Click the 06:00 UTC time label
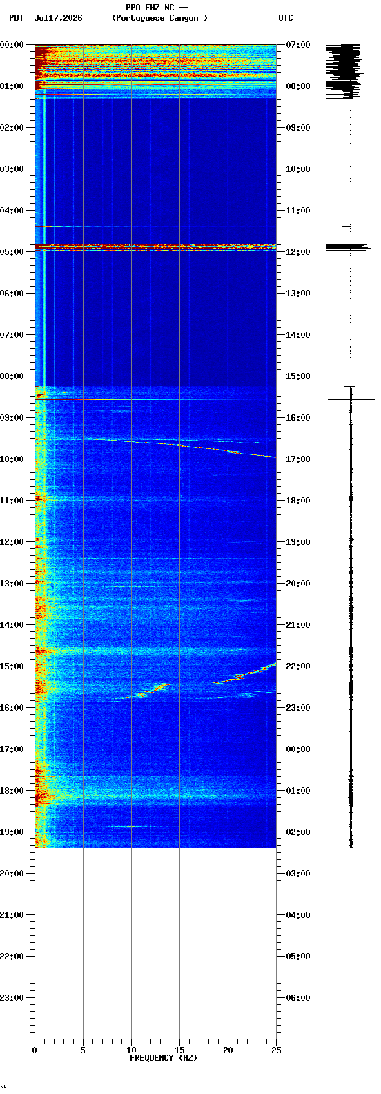This screenshot has width=381, height=1094. click(x=297, y=997)
